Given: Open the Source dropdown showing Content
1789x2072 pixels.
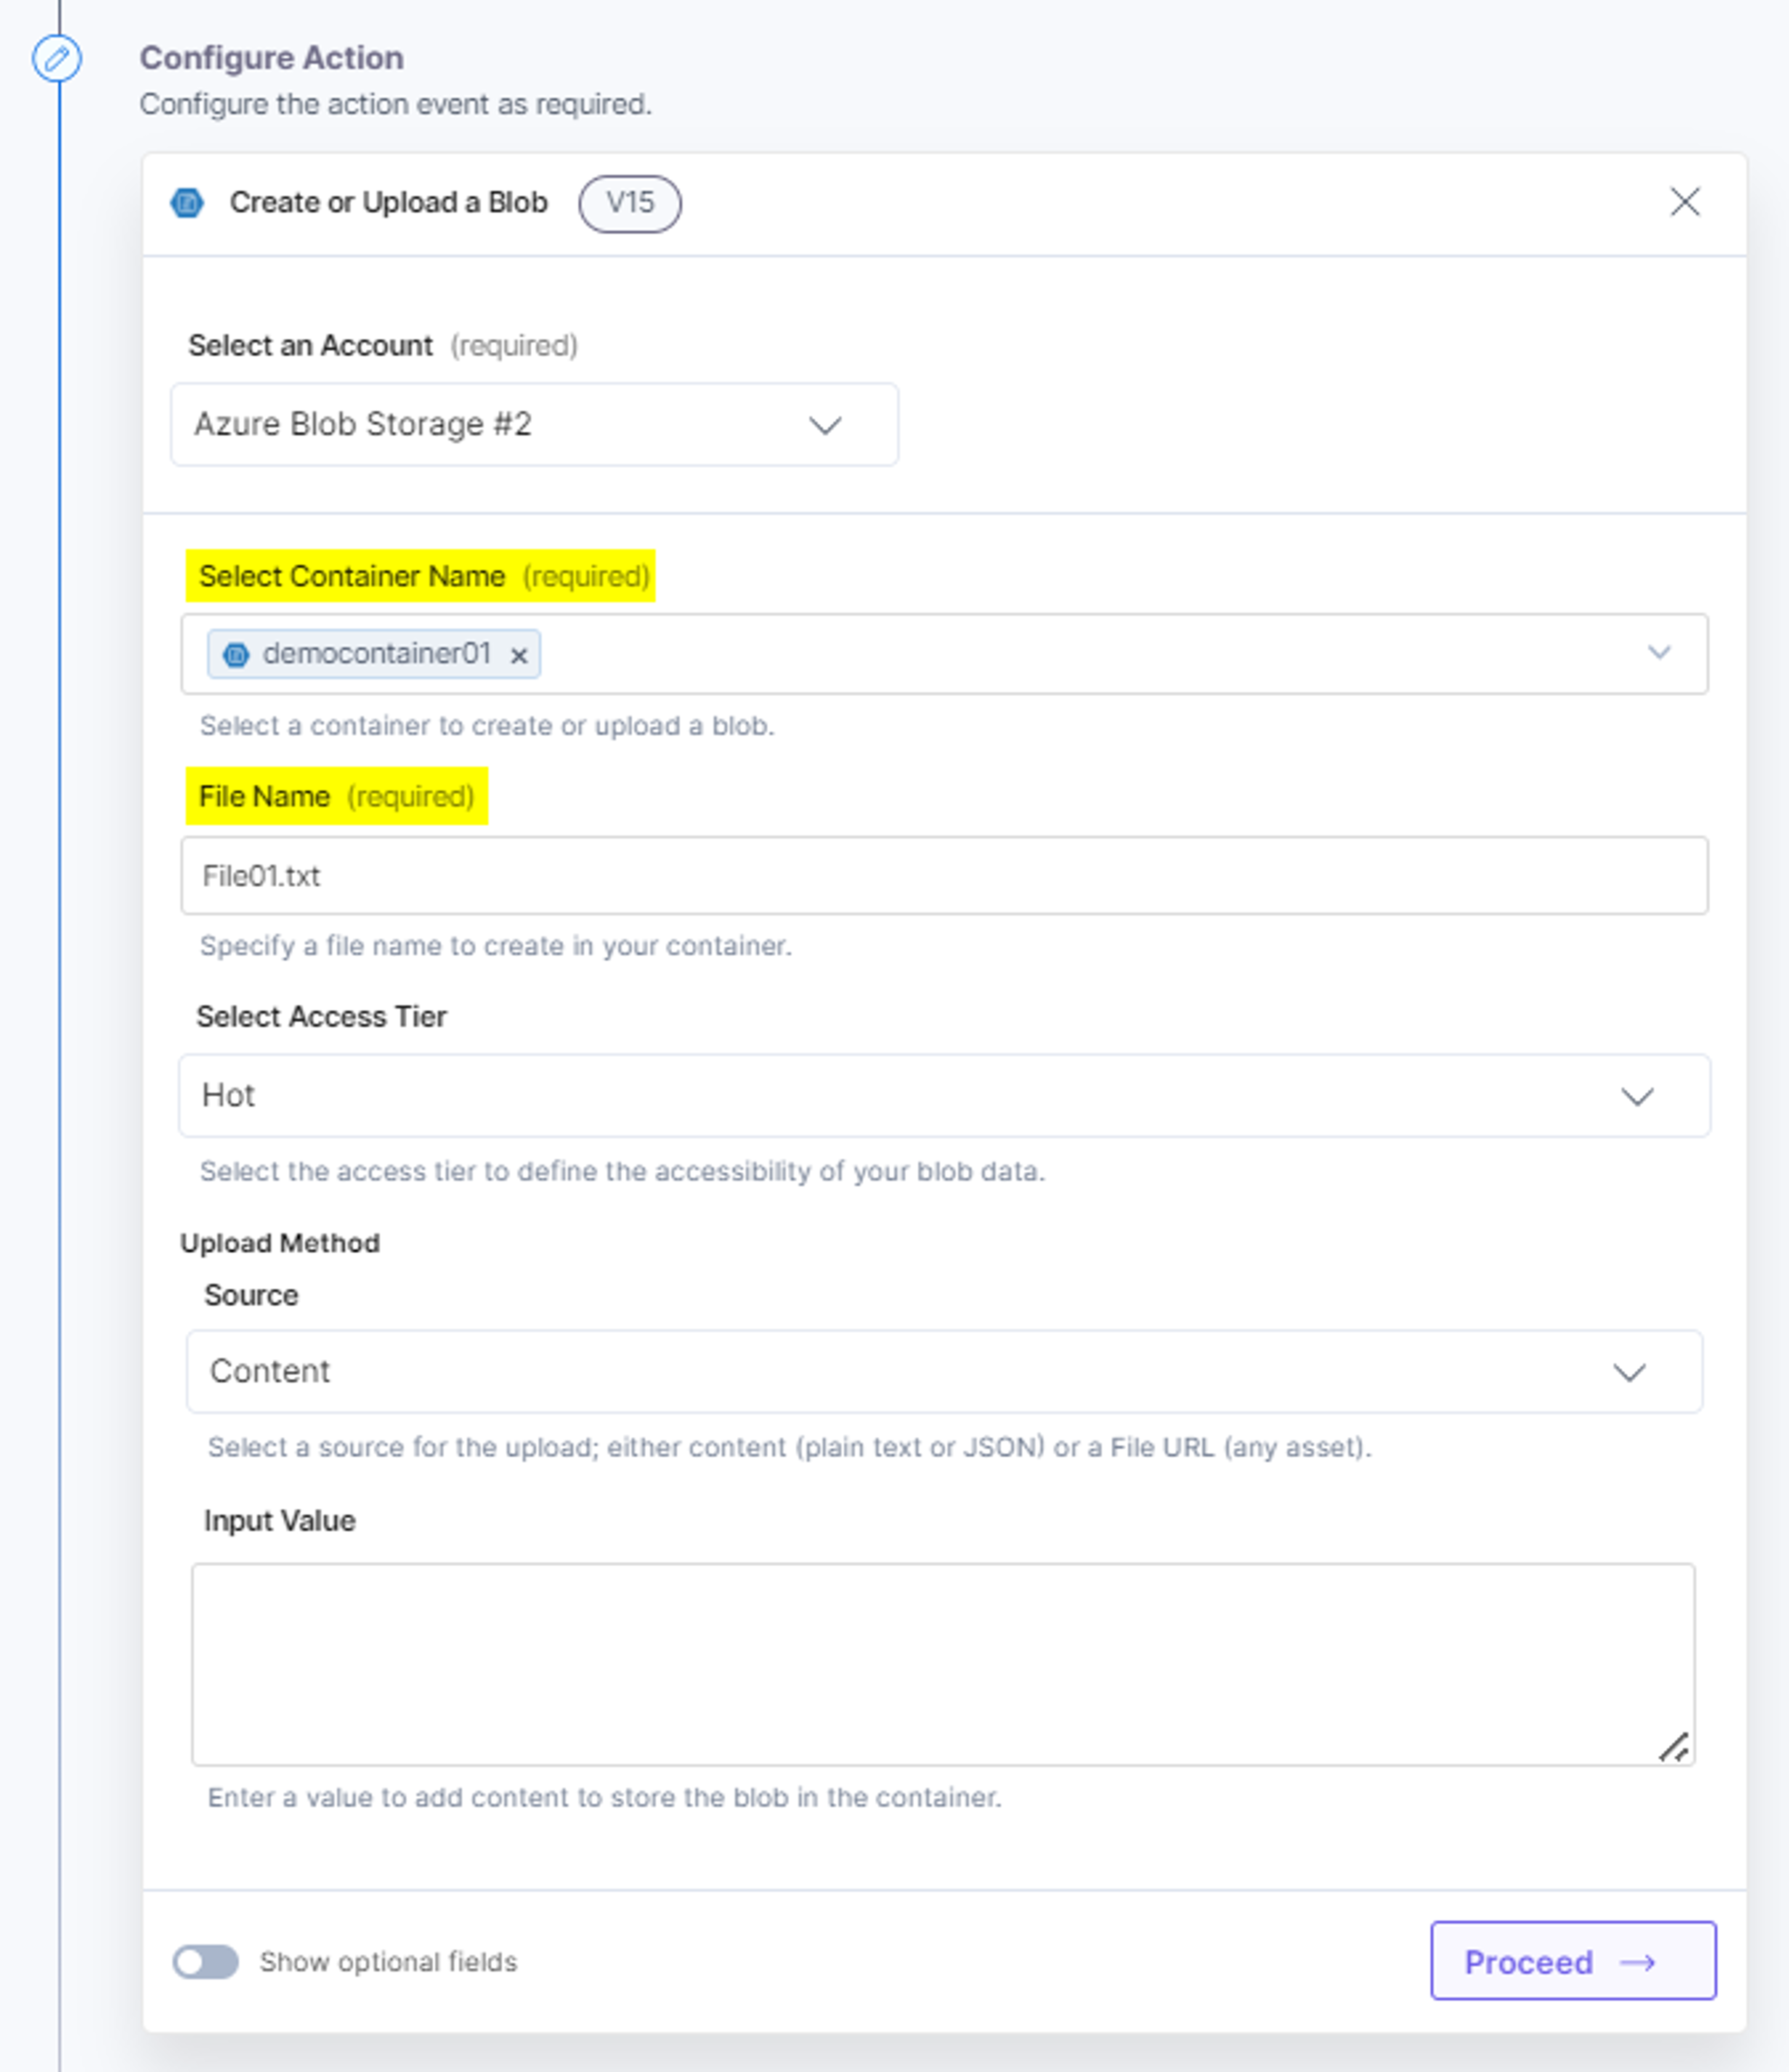Looking at the screenshot, I should [944, 1371].
